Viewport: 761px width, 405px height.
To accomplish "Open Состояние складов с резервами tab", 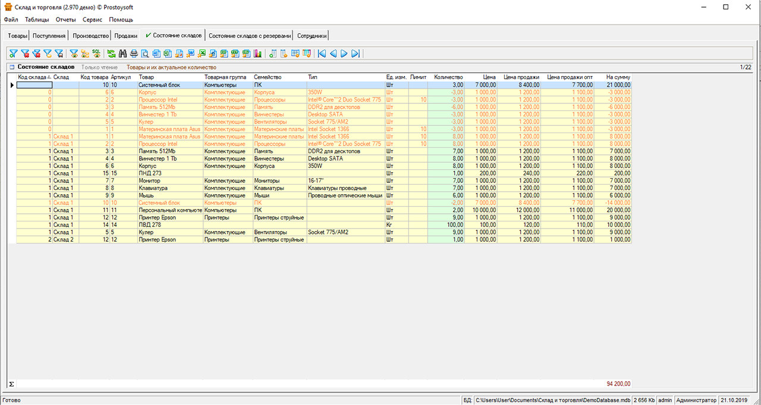I will point(250,36).
